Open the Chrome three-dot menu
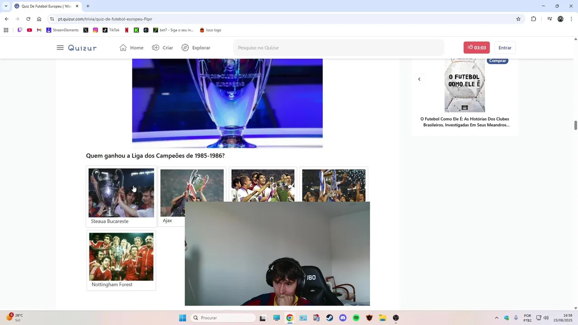The height and width of the screenshot is (325, 578). click(x=572, y=19)
